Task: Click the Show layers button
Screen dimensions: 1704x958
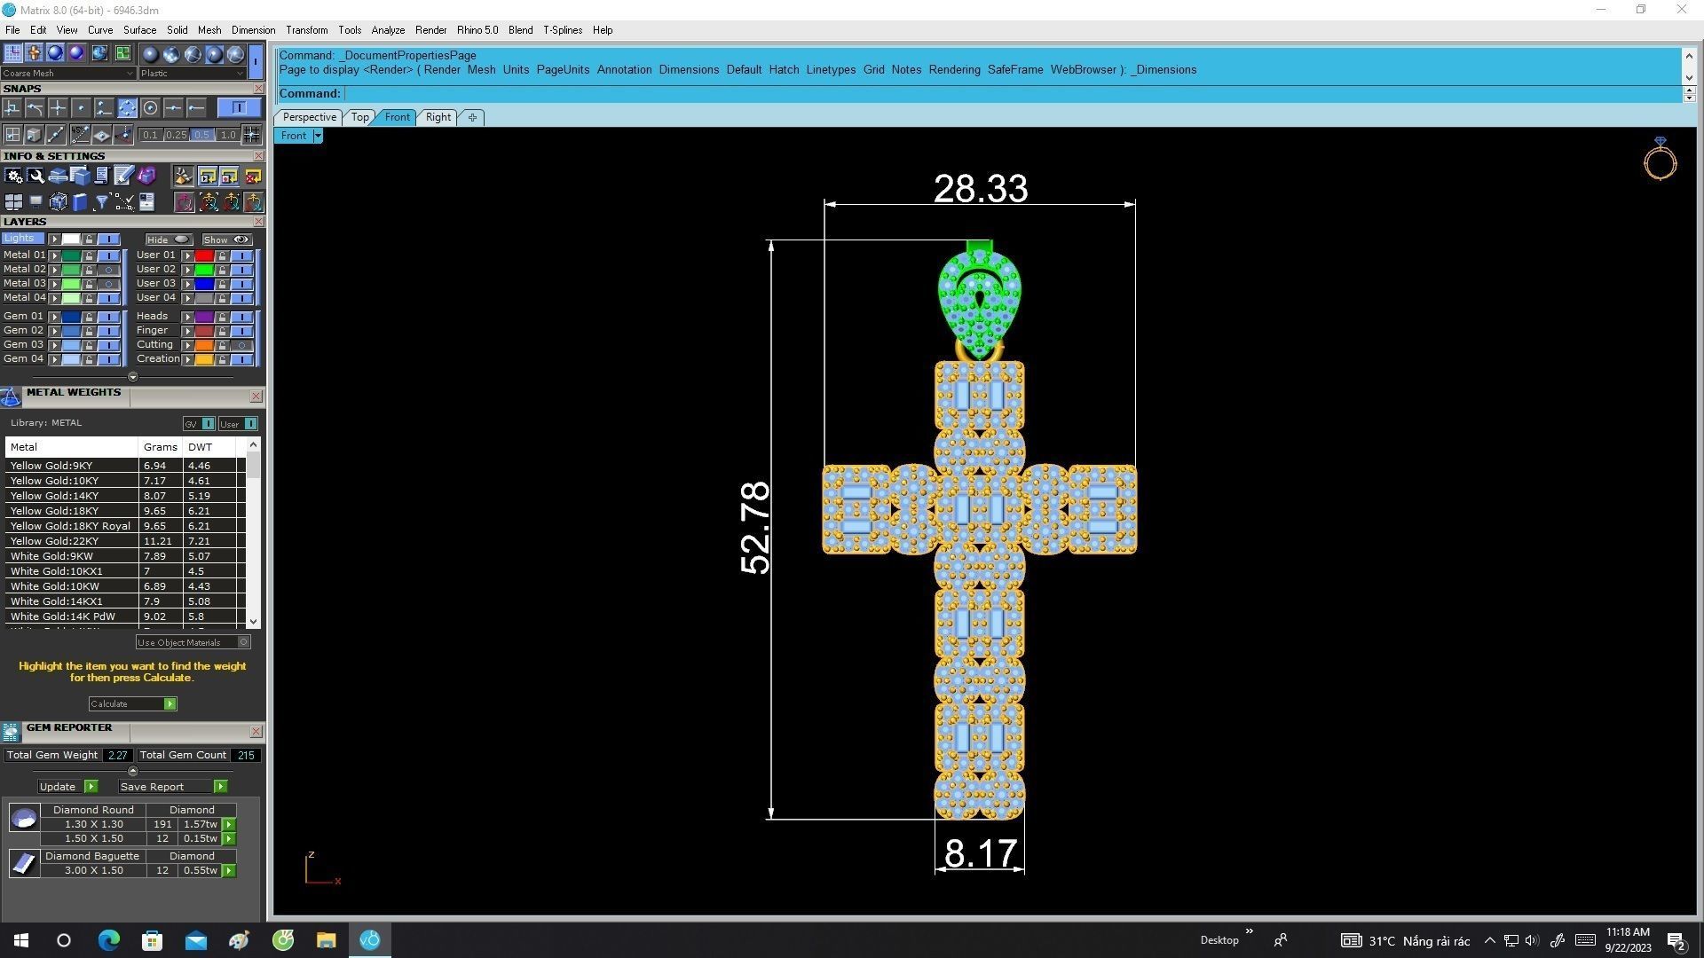Action: click(x=226, y=240)
